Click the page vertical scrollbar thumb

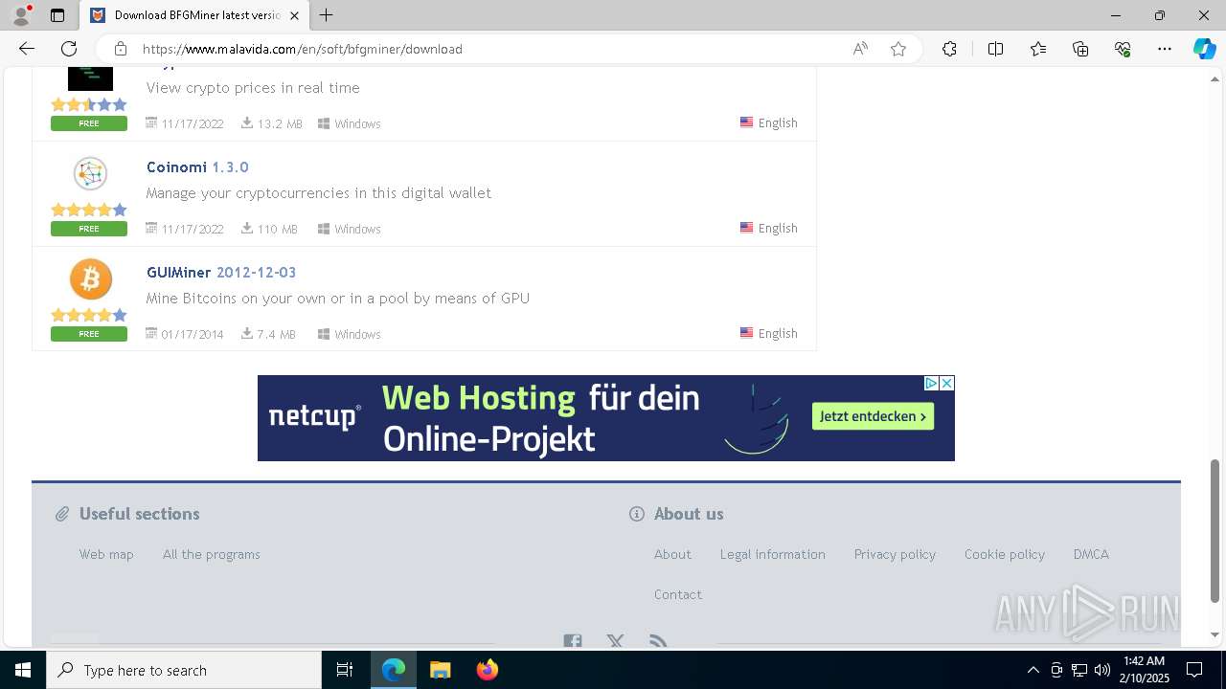pos(1215,531)
